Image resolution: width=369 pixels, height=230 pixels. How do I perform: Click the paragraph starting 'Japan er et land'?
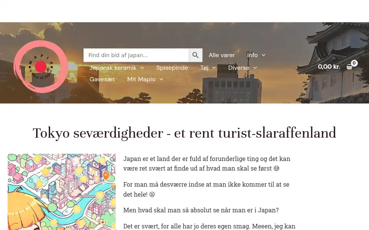click(207, 164)
